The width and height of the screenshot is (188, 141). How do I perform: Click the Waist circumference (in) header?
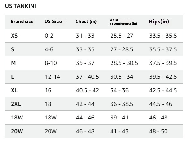pos(123,22)
